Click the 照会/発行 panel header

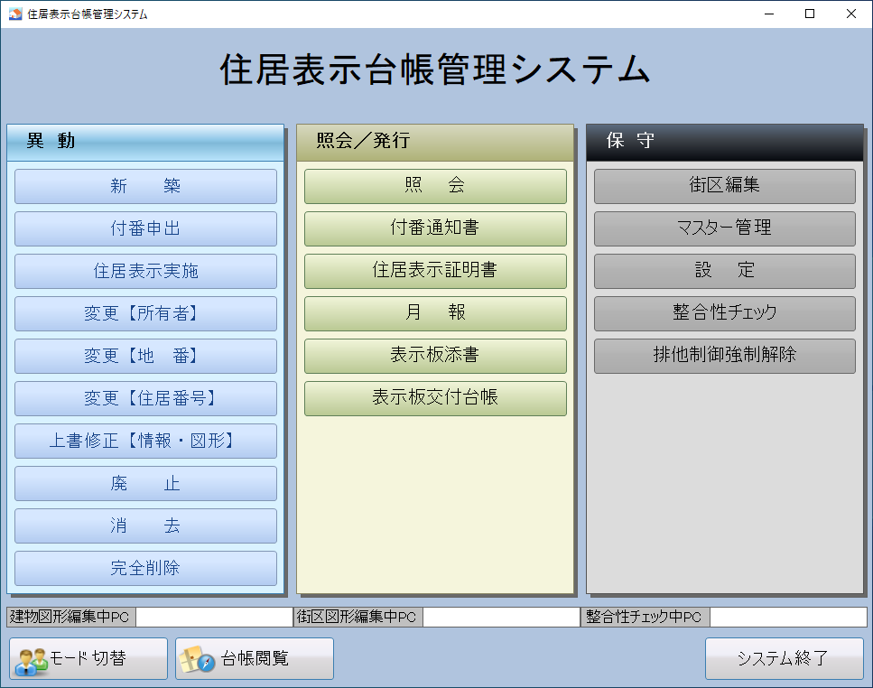(x=435, y=143)
